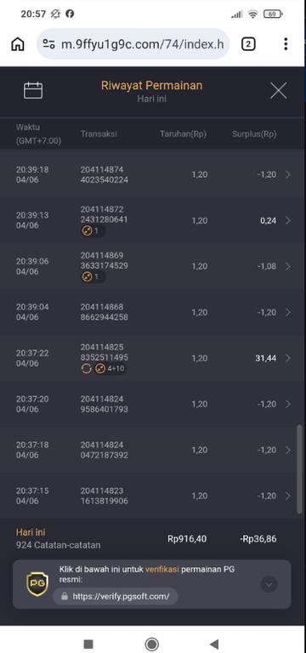Tap the orange verifikasi link text
The image size is (306, 653).
162,570
